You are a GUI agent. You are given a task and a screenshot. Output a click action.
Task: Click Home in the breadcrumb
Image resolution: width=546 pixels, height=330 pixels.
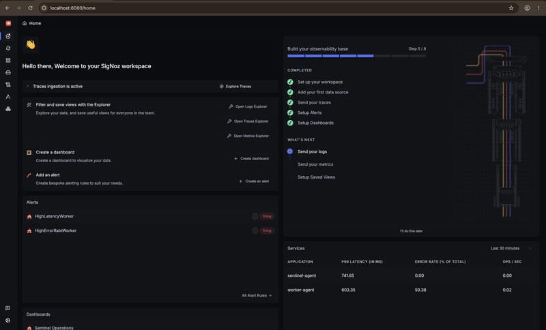35,23
